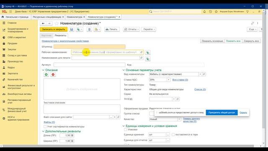The image size is (268, 151).
Task: Open the 1C main menu hamburger icon
Action: point(10,11)
